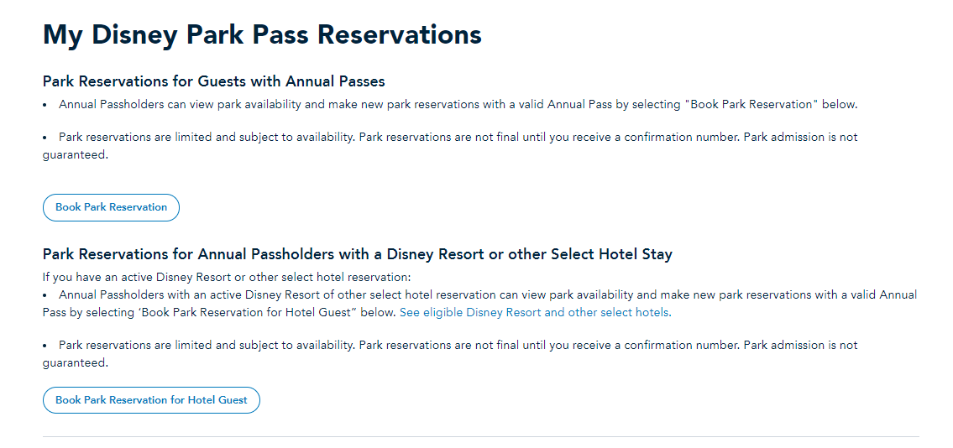Screen dimensions: 953x448
Task: Click the word 'Pass' beginning the hotel bullet's second line
Action: [x=54, y=313]
